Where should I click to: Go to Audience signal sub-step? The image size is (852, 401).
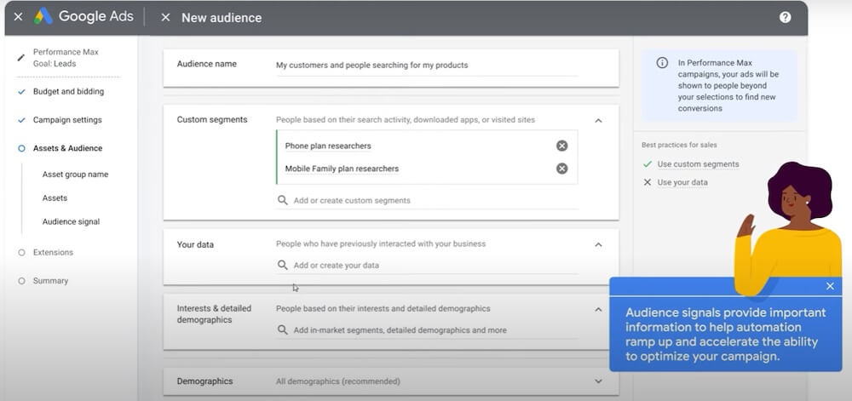tap(72, 221)
